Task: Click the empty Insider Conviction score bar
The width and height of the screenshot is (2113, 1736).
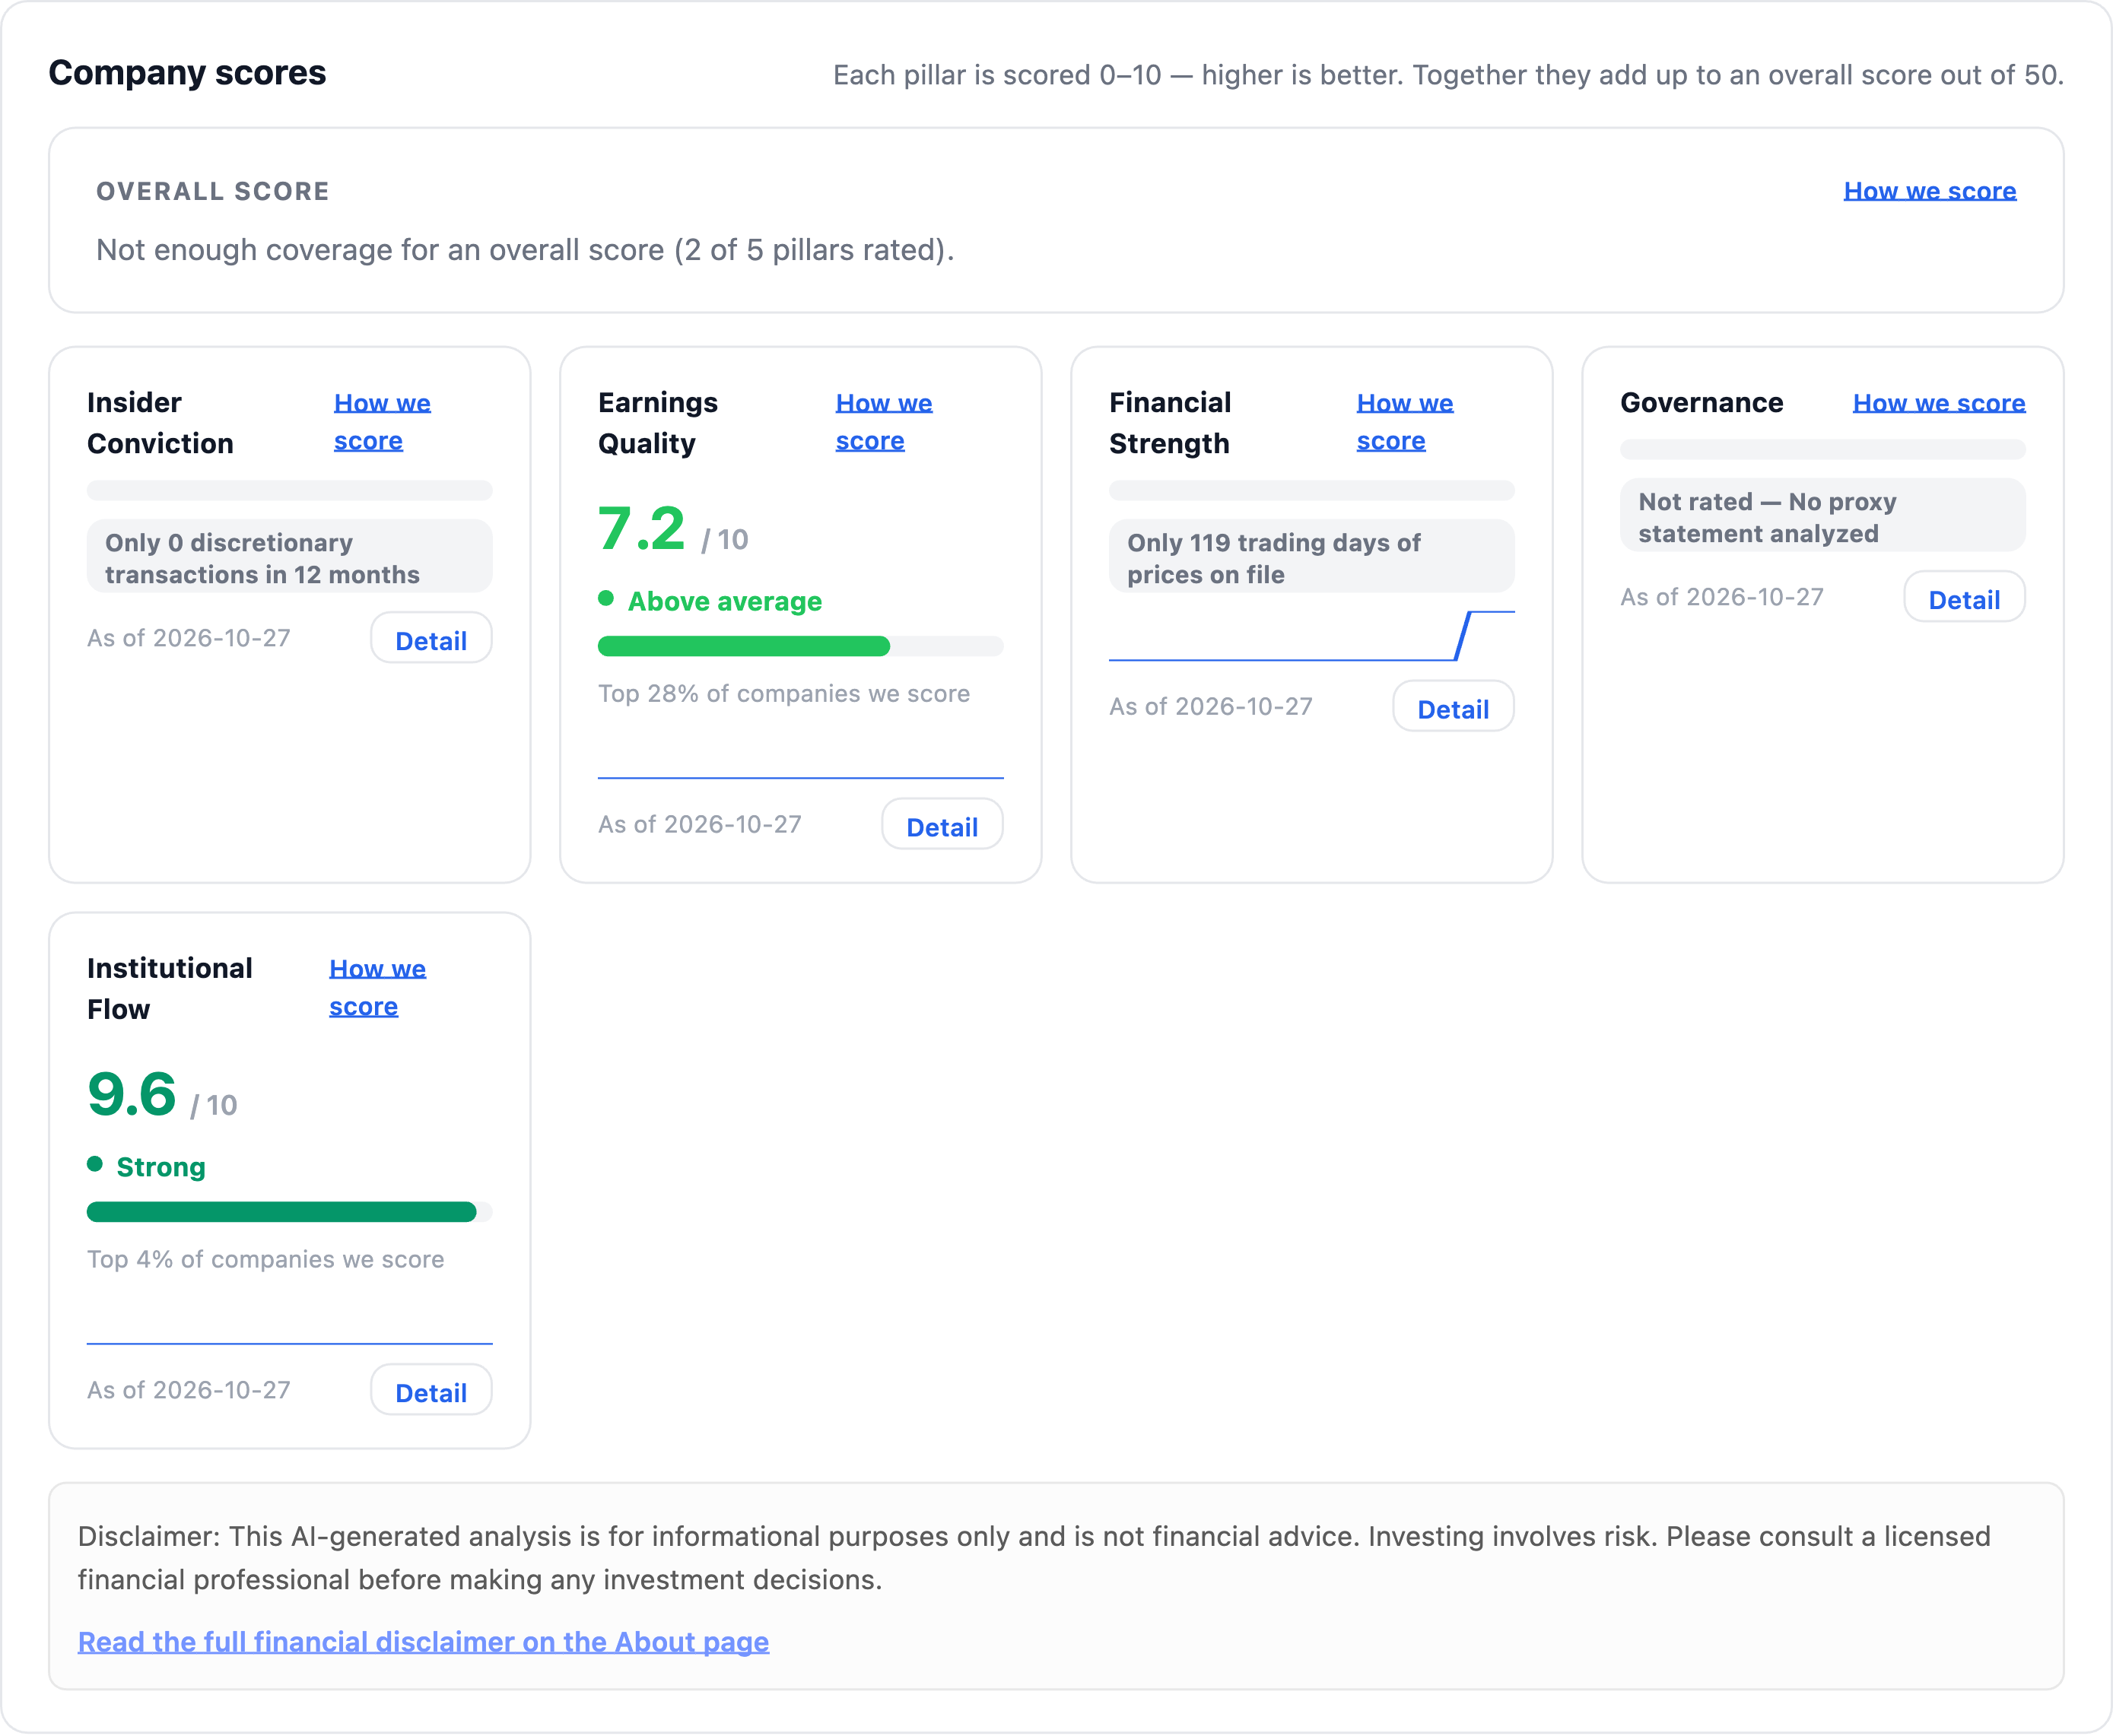Action: [x=289, y=491]
